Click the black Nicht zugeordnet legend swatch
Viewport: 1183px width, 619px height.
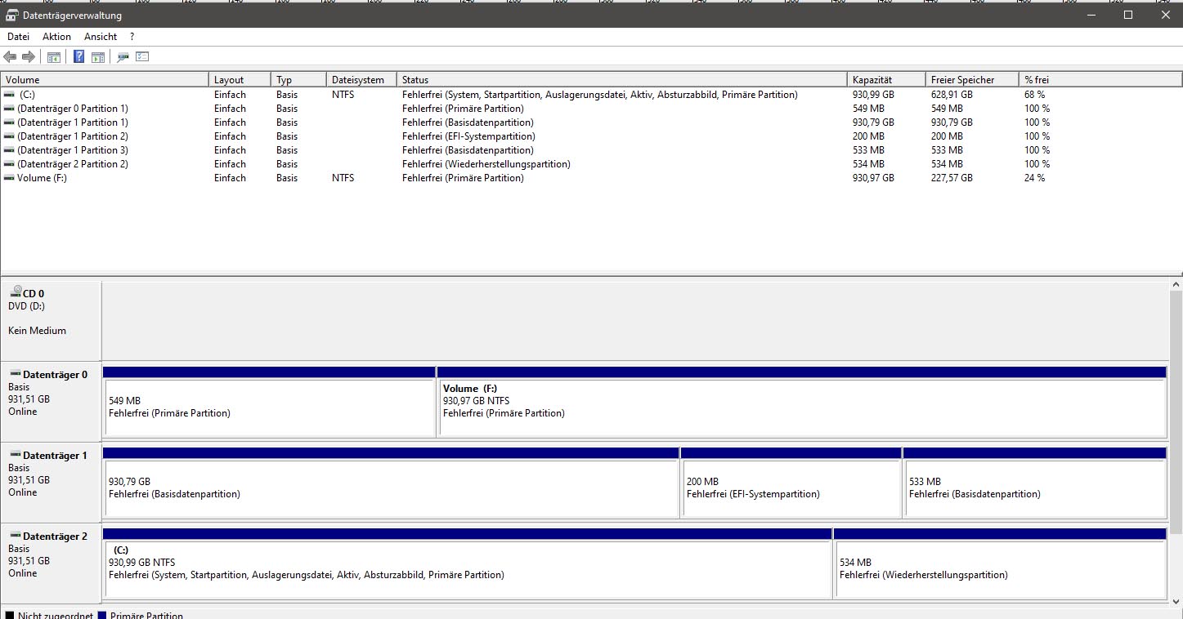tap(9, 615)
